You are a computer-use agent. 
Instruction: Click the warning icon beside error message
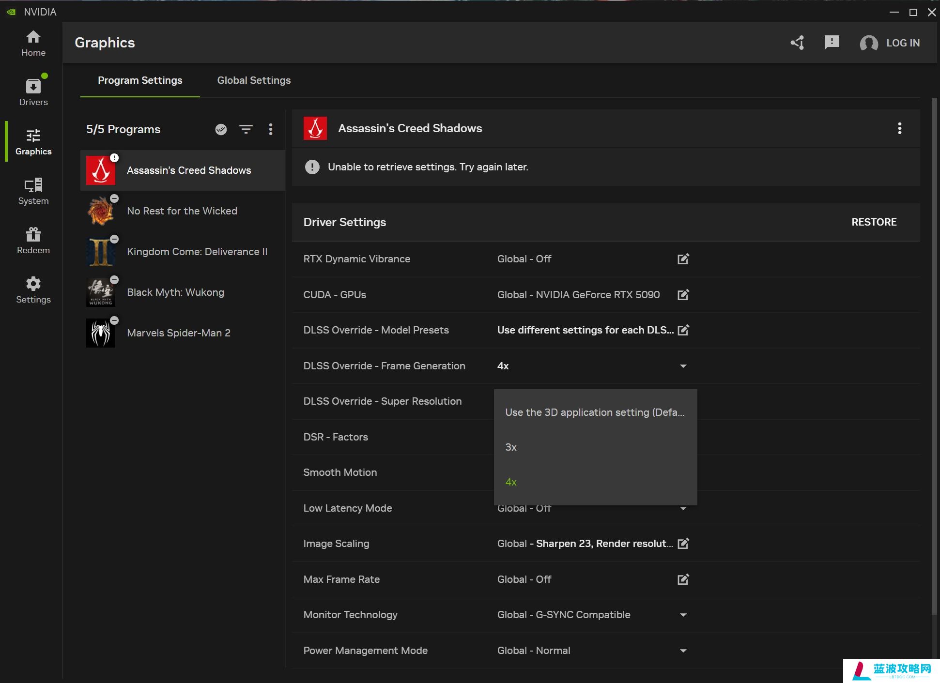click(312, 167)
